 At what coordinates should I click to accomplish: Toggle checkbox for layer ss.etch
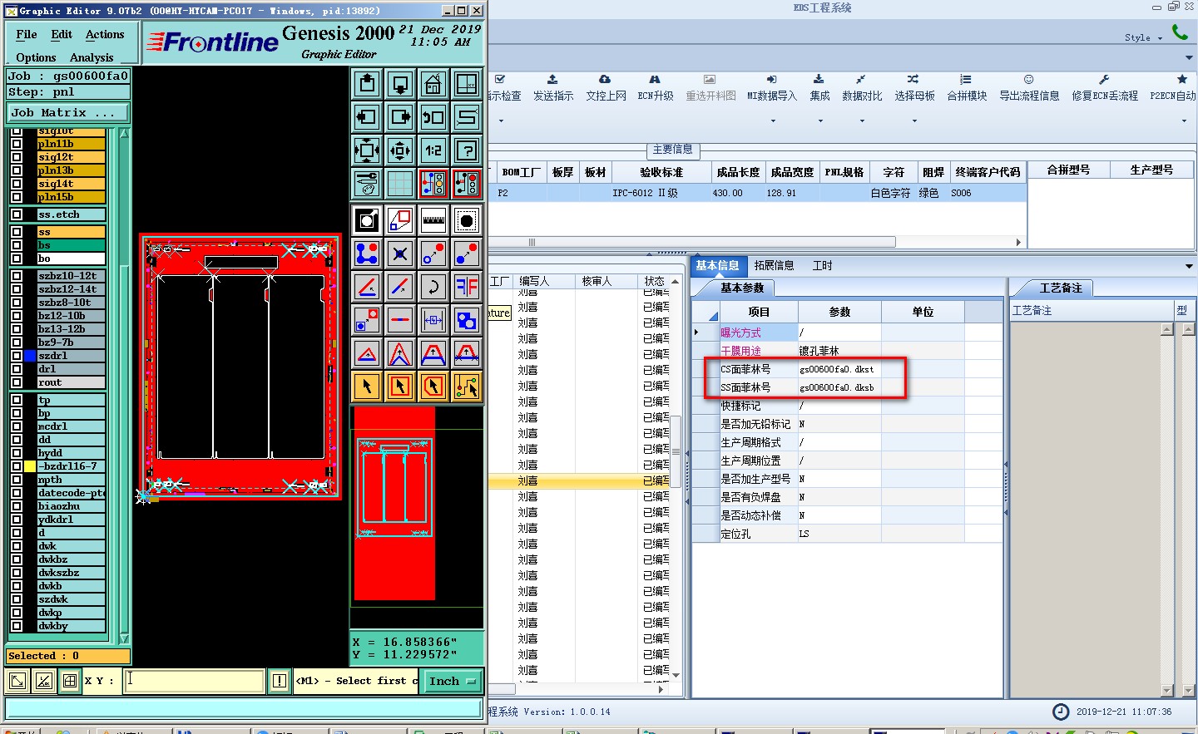click(x=17, y=214)
